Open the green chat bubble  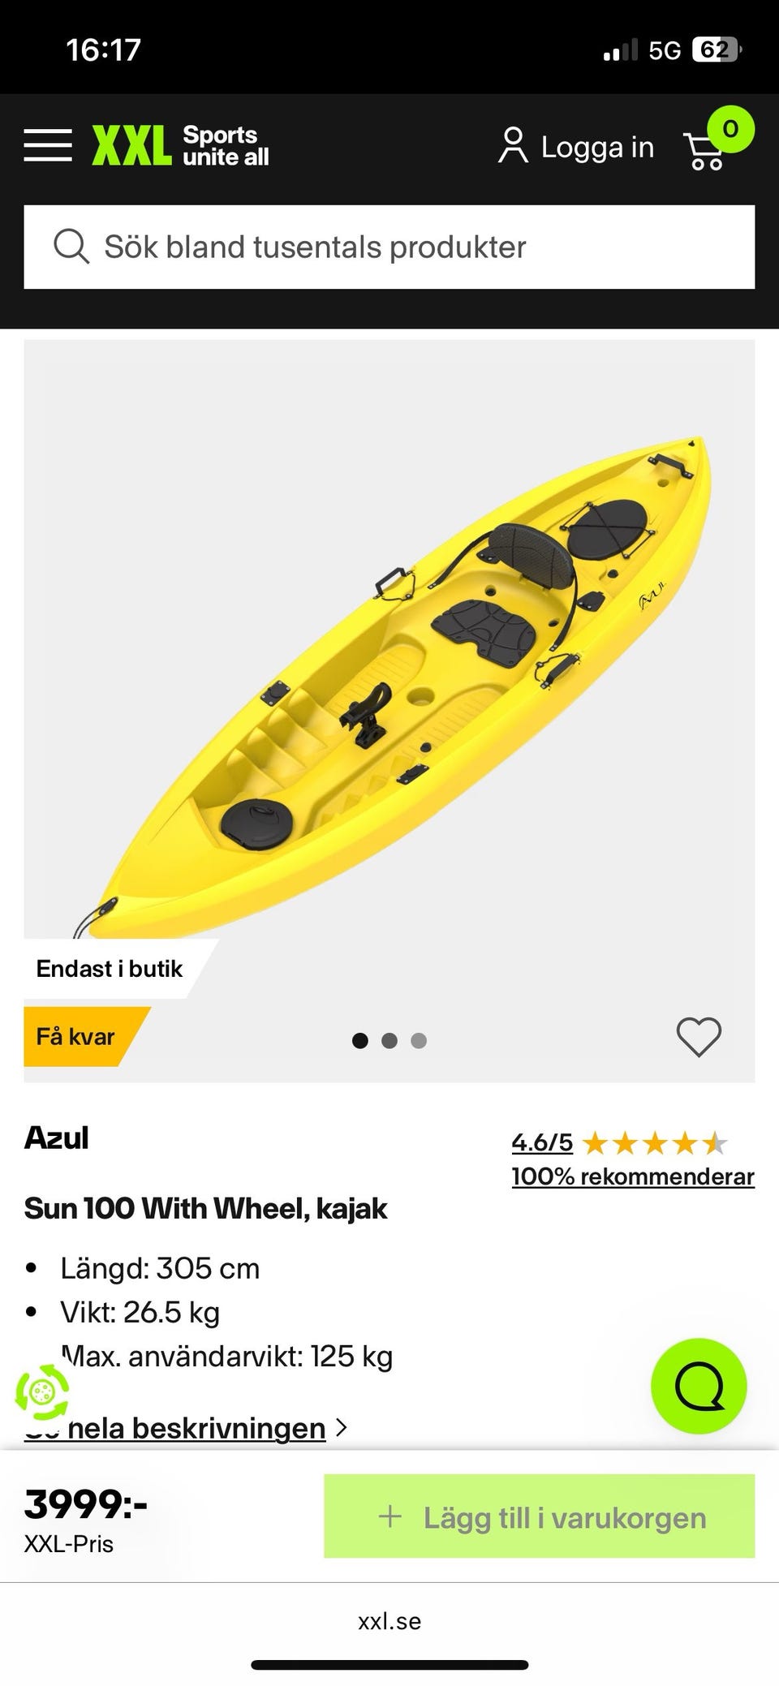pos(698,1386)
